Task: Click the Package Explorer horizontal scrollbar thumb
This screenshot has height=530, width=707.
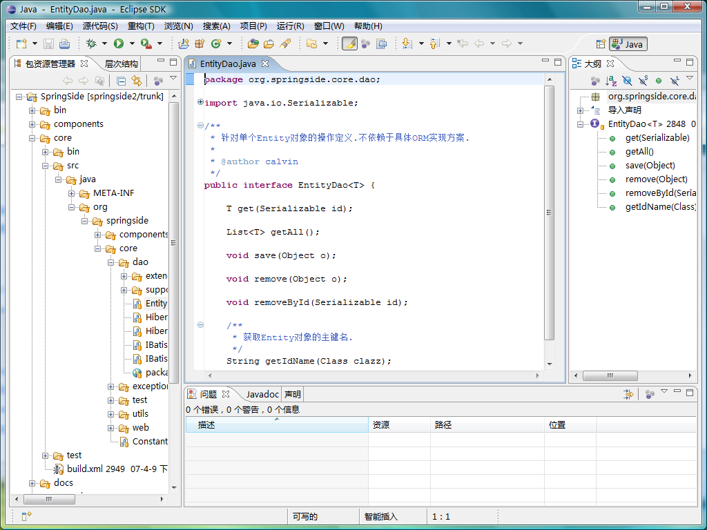Action: 49,500
